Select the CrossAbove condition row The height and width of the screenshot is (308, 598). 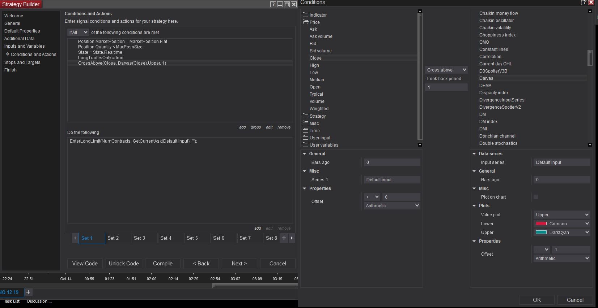pyautogui.click(x=180, y=63)
